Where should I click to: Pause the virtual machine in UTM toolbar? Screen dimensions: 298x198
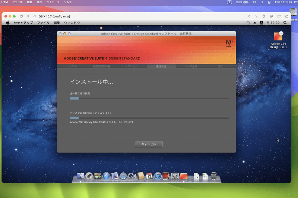28,16
